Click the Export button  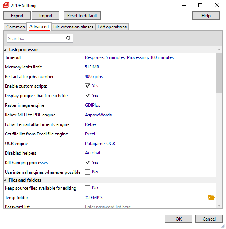coord(17,15)
